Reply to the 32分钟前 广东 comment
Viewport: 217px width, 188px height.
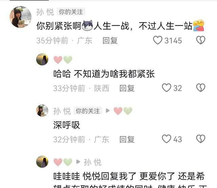pyautogui.click(x=127, y=139)
